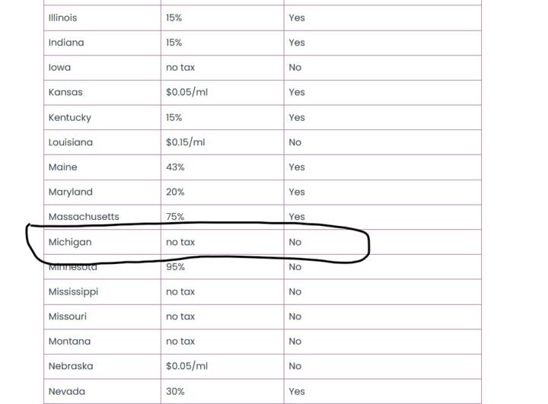
Task: Click the Nebraska state name
Action: (71, 366)
